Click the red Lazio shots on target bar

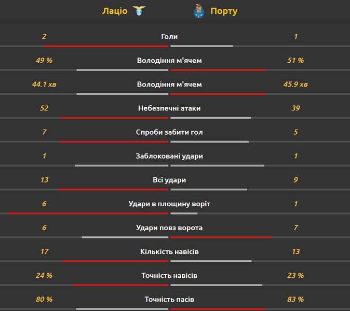88,214
